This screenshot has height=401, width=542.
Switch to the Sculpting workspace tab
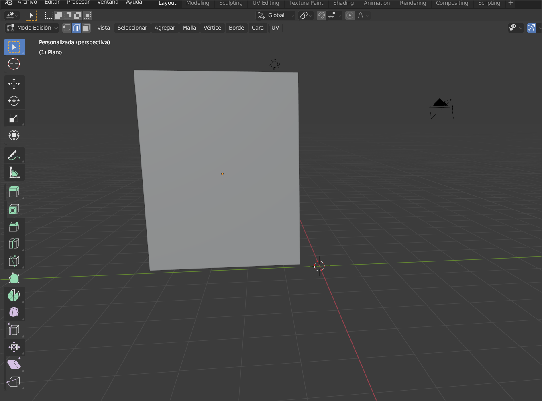pyautogui.click(x=231, y=3)
